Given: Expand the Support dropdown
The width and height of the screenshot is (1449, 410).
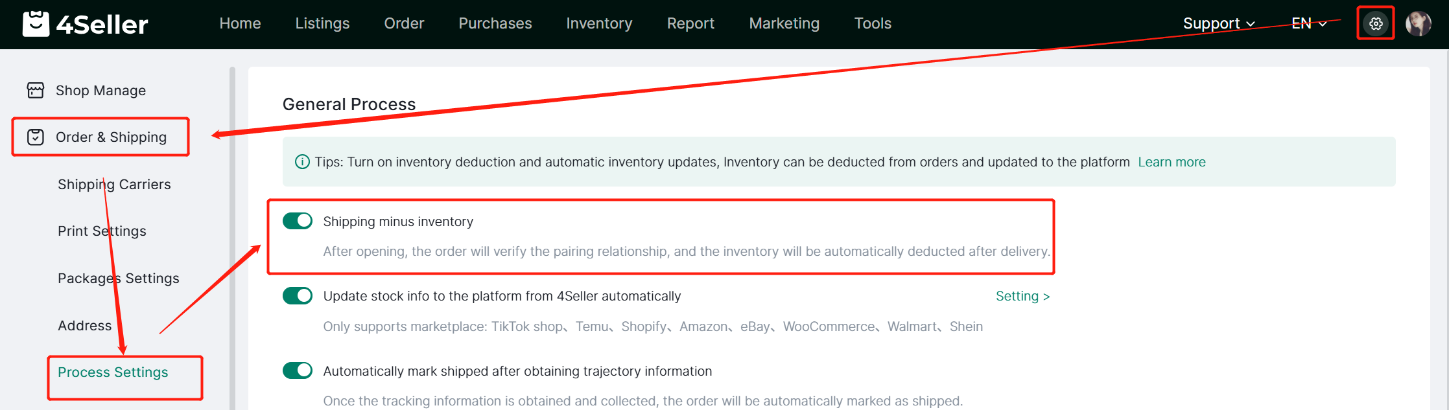Looking at the screenshot, I should [x=1218, y=24].
